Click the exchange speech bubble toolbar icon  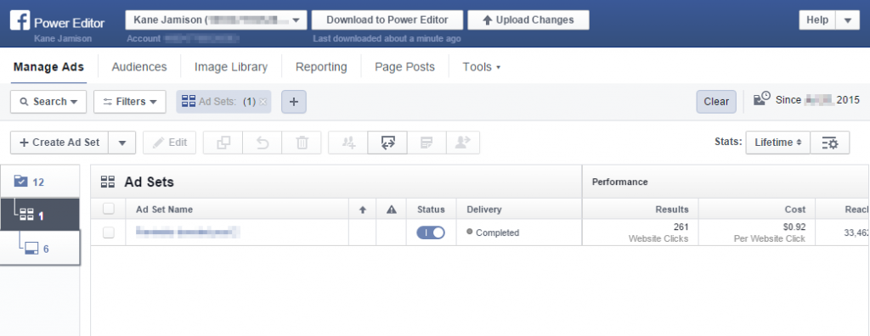point(387,143)
